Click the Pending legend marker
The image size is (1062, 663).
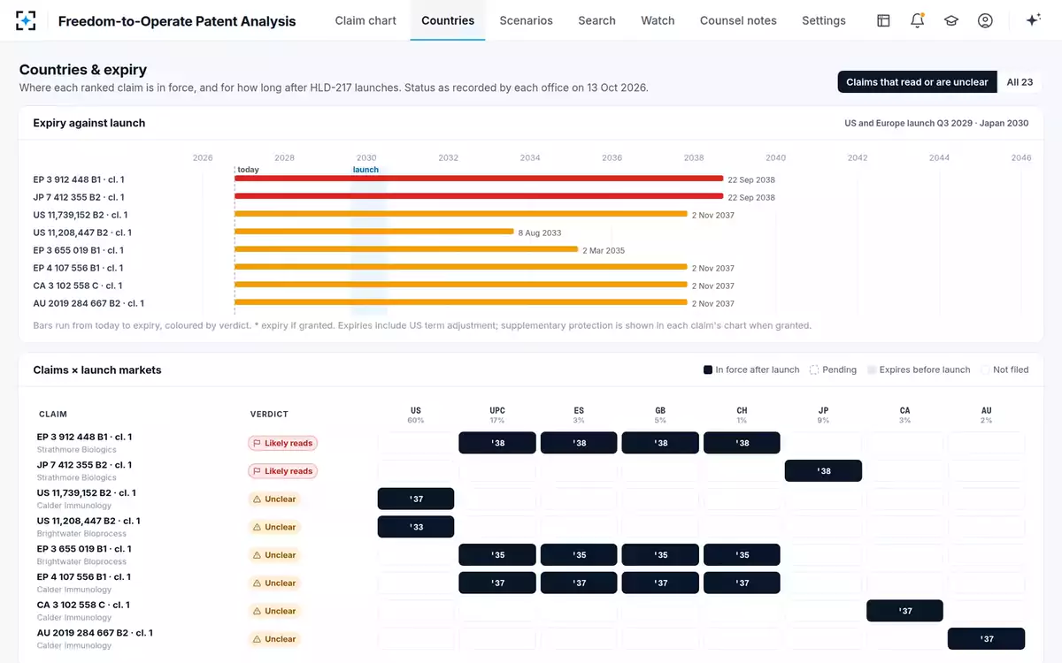[813, 370]
